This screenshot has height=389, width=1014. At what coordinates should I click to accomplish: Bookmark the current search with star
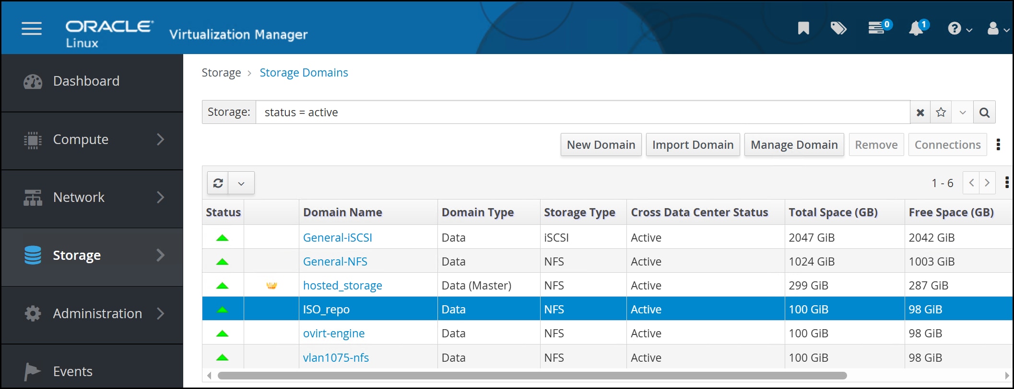pos(941,112)
